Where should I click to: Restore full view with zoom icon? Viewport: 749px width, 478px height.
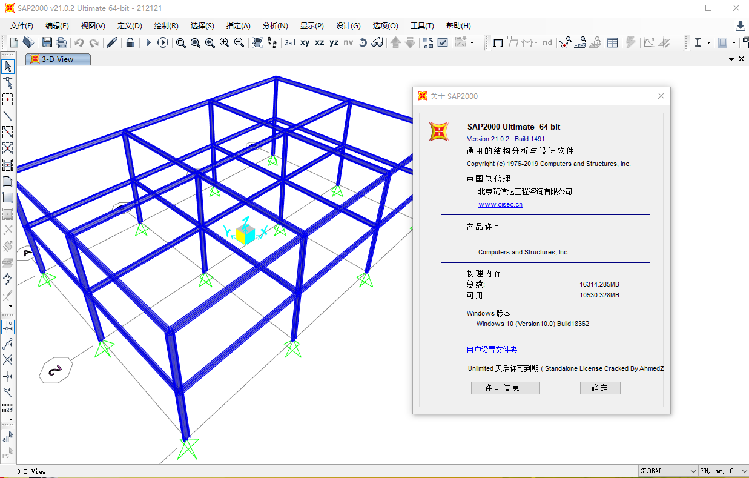point(196,42)
